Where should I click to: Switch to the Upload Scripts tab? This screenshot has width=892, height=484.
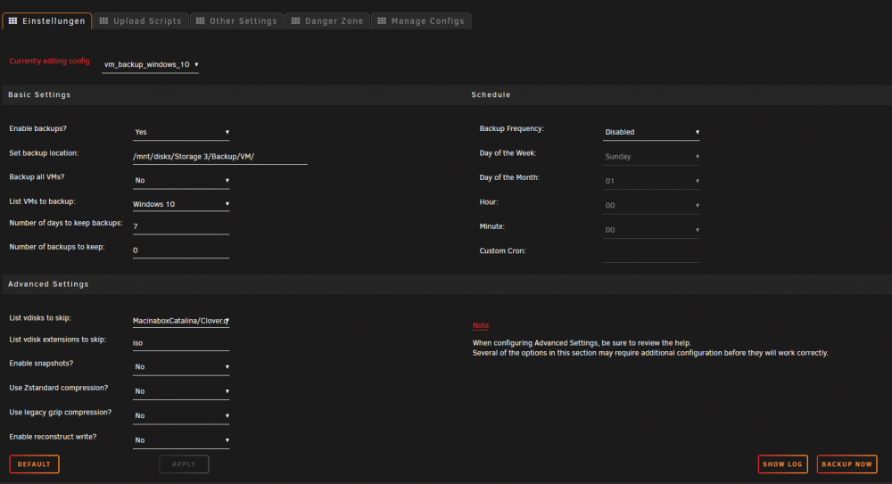click(x=141, y=21)
